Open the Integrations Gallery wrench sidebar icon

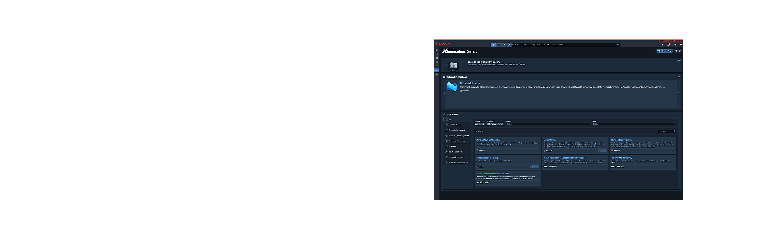click(437, 71)
